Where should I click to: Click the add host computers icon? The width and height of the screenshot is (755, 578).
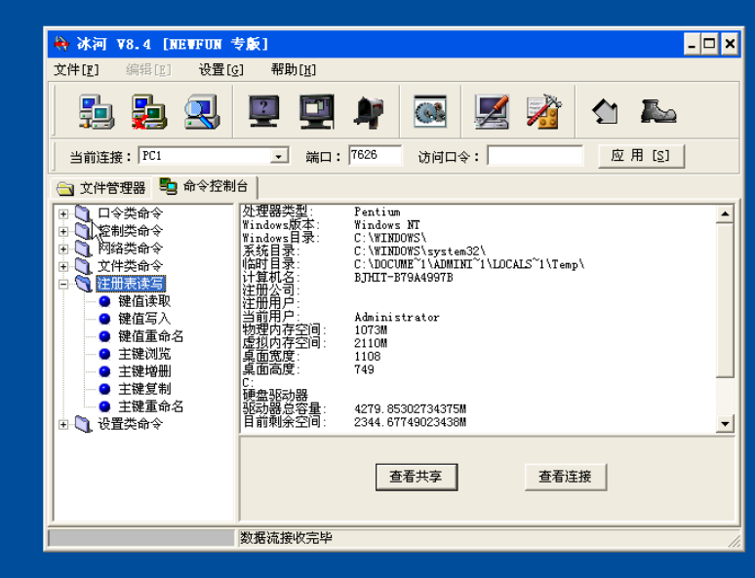pyautogui.click(x=97, y=112)
